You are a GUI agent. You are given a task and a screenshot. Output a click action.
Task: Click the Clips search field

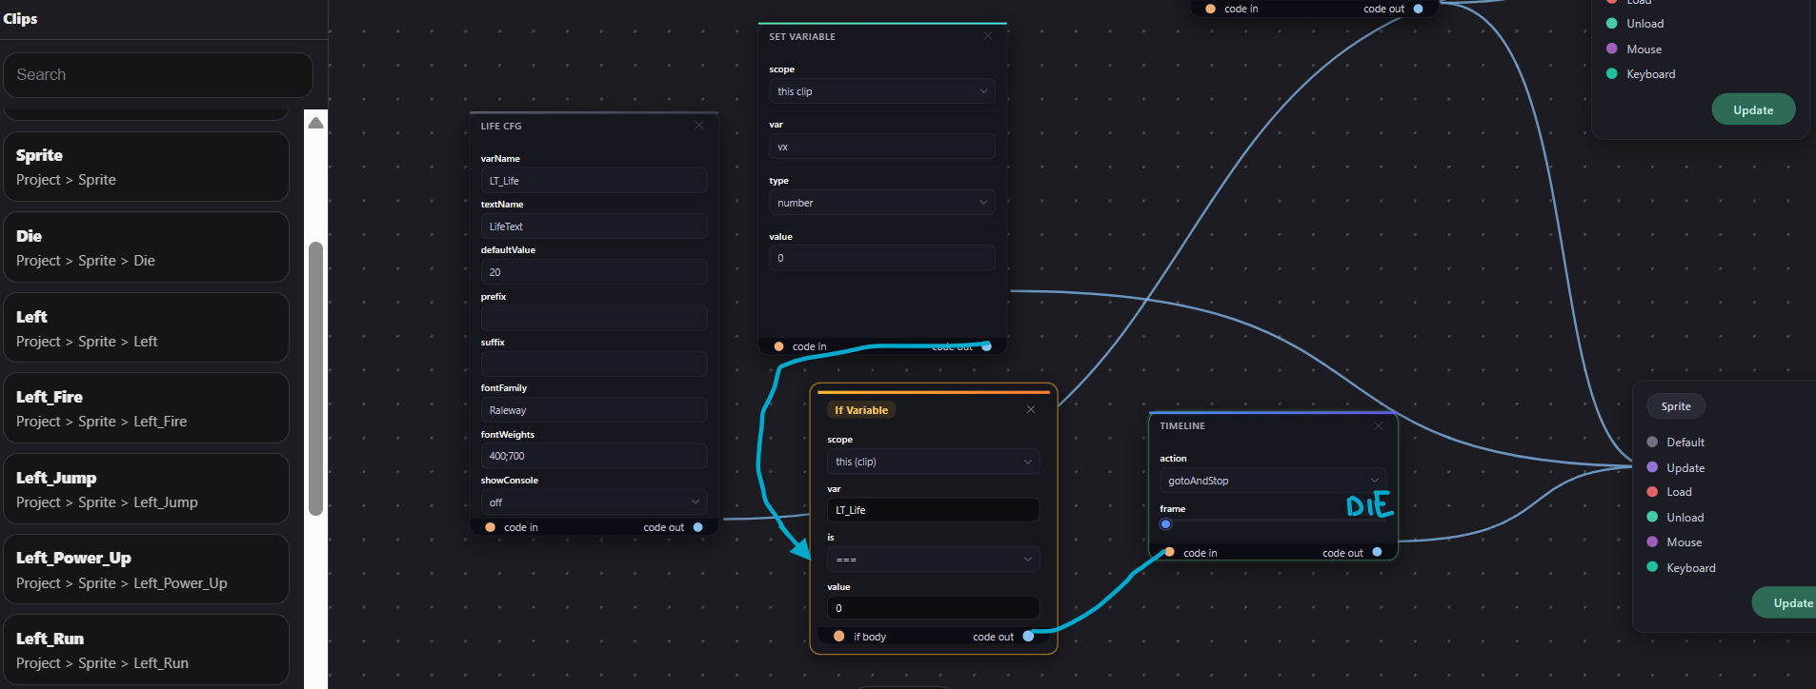tap(158, 75)
